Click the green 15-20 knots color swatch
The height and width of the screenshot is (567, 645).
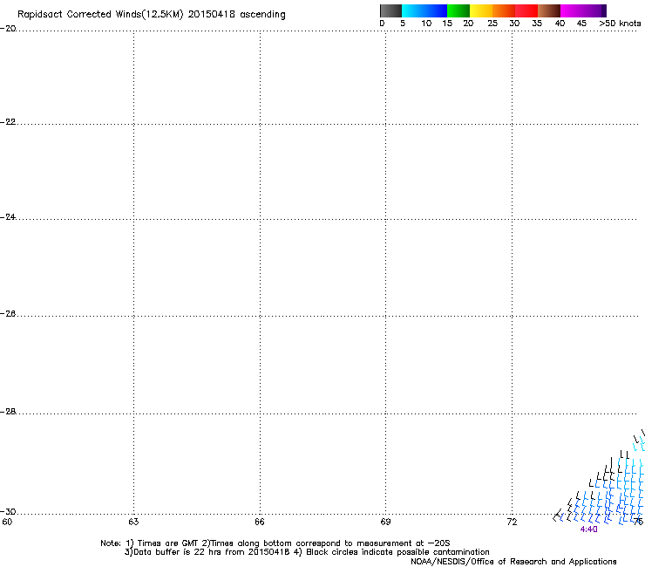click(x=458, y=10)
